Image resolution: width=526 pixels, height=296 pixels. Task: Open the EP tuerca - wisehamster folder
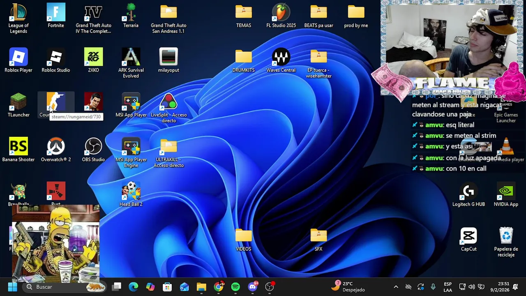(318, 63)
